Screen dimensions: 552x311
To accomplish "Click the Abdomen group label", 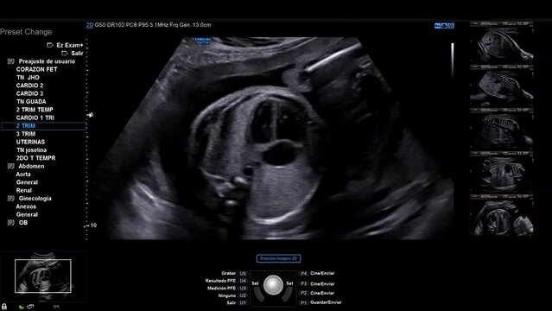I will (x=31, y=166).
